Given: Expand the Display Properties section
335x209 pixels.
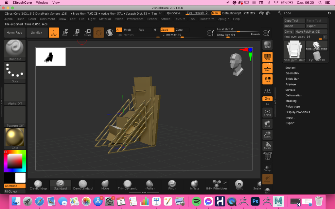Looking at the screenshot, I should 298,112.
